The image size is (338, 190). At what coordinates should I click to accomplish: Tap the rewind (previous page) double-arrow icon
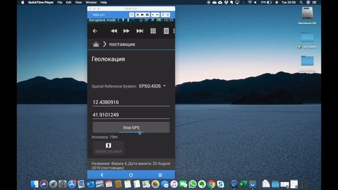point(114,31)
